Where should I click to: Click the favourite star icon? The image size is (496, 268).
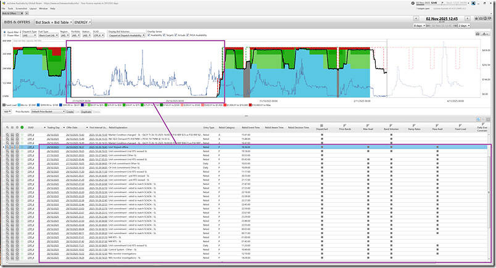click(x=476, y=18)
